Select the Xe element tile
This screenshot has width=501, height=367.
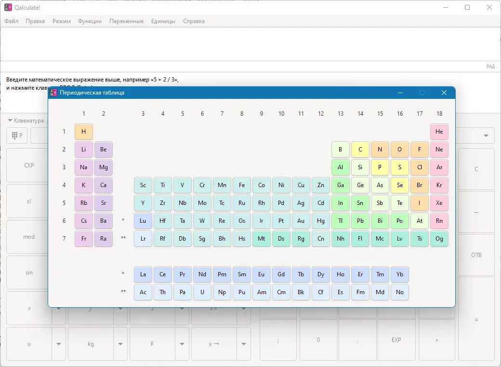click(439, 203)
